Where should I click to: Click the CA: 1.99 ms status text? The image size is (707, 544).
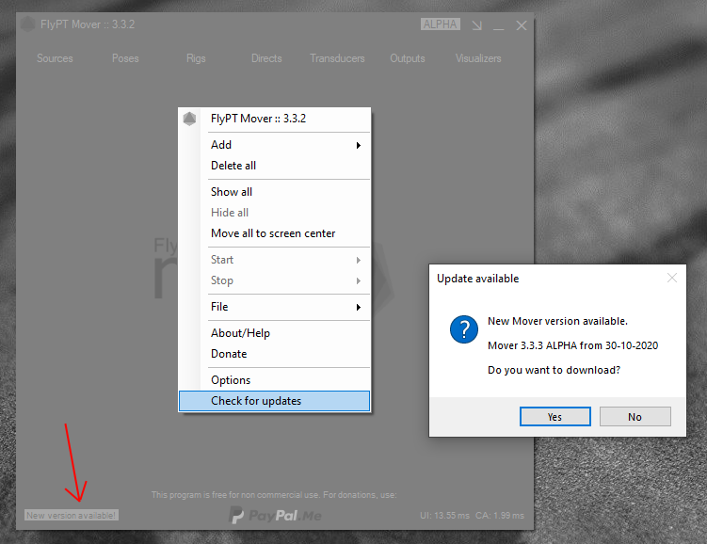[x=500, y=515]
